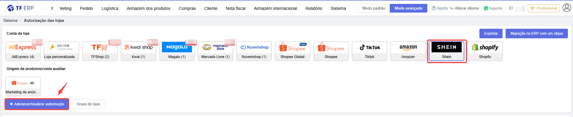
Task: Switch to Modo padrão
Action: pos(373,8)
